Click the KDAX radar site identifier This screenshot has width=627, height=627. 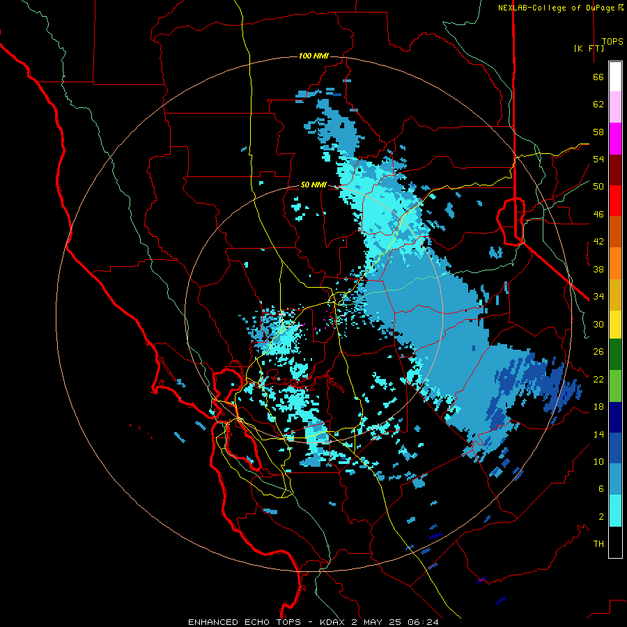[x=334, y=622]
